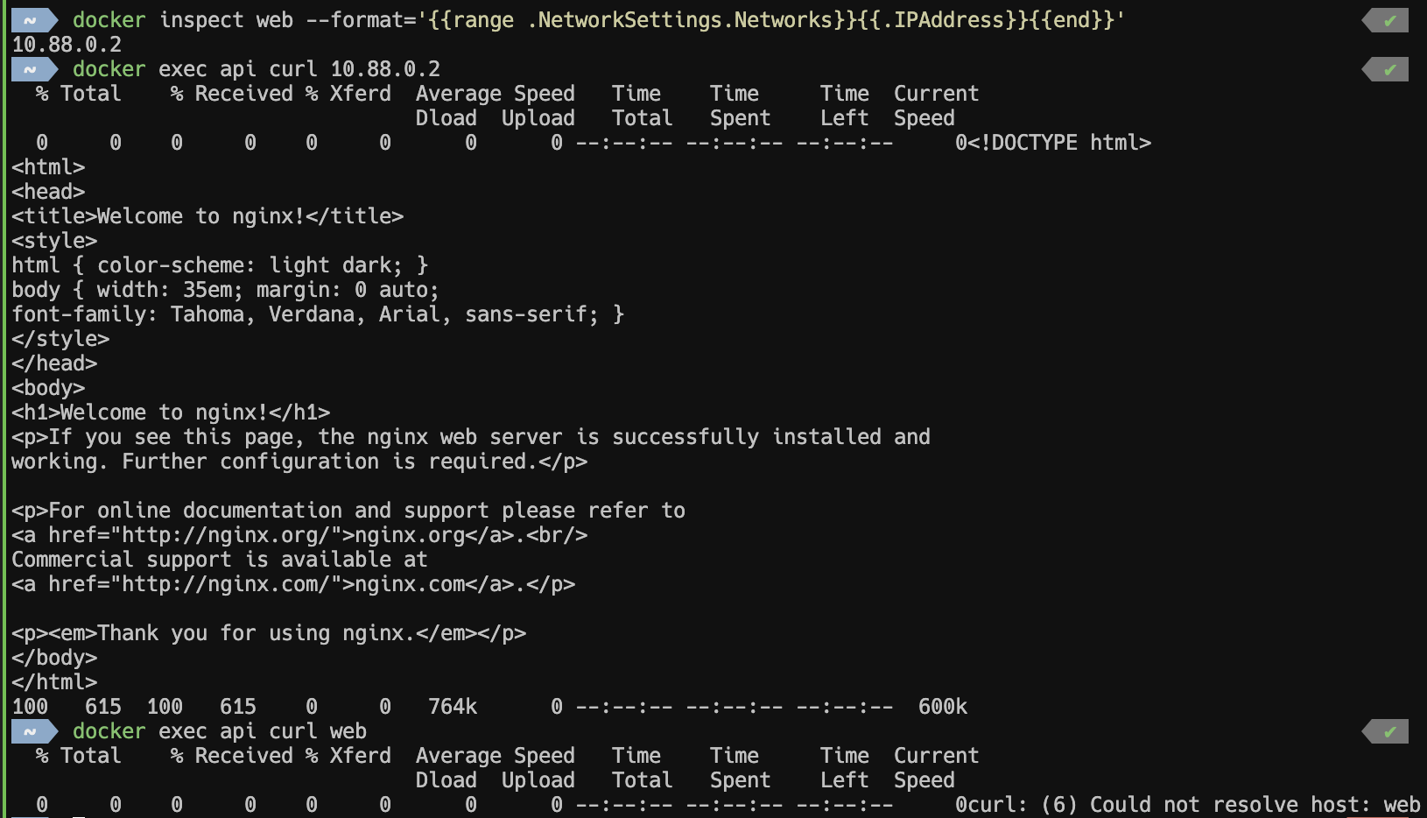Click the 600k current speed value
1427x818 pixels.
coord(943,706)
